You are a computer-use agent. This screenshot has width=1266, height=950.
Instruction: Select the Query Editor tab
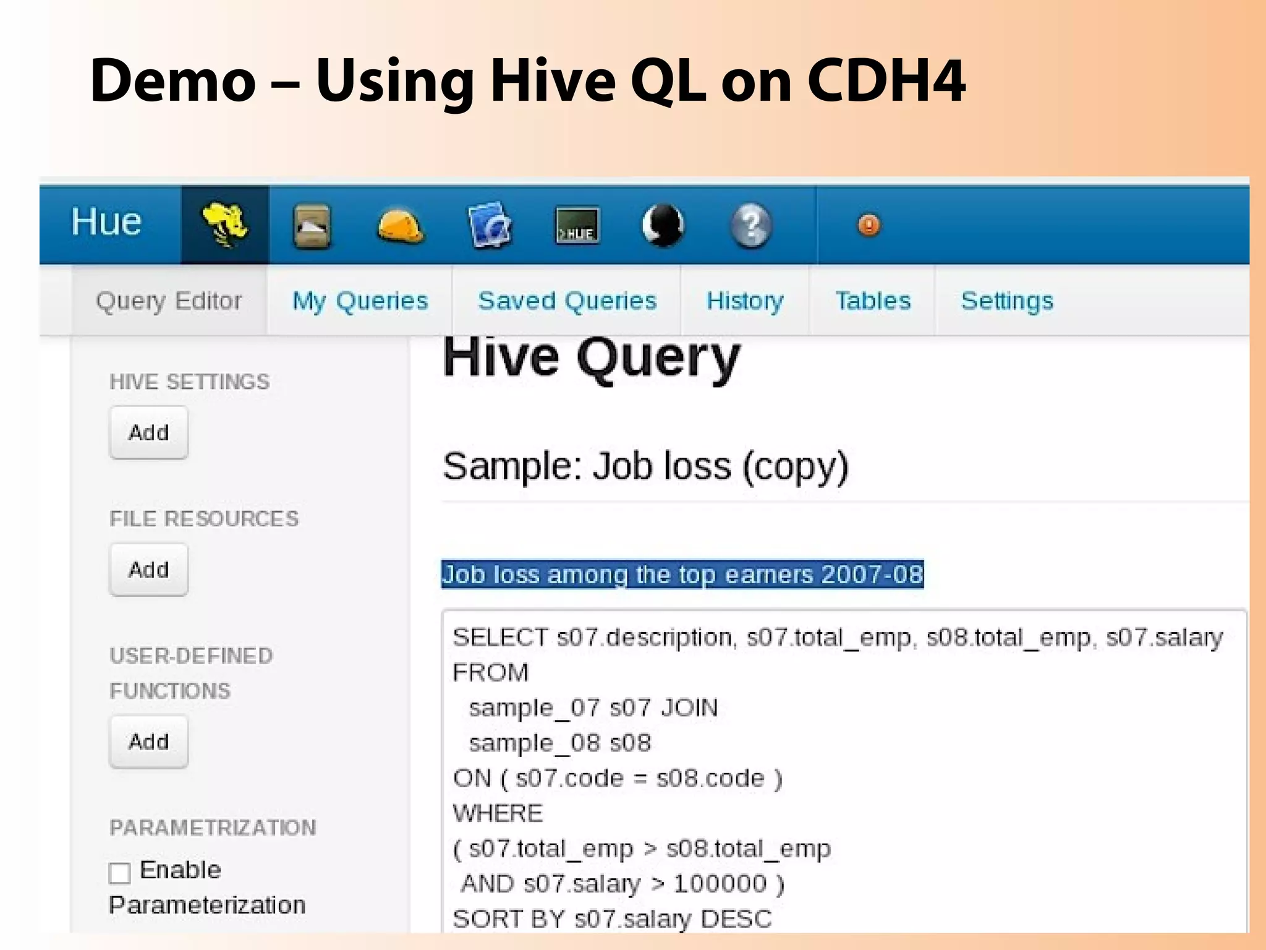click(x=169, y=301)
